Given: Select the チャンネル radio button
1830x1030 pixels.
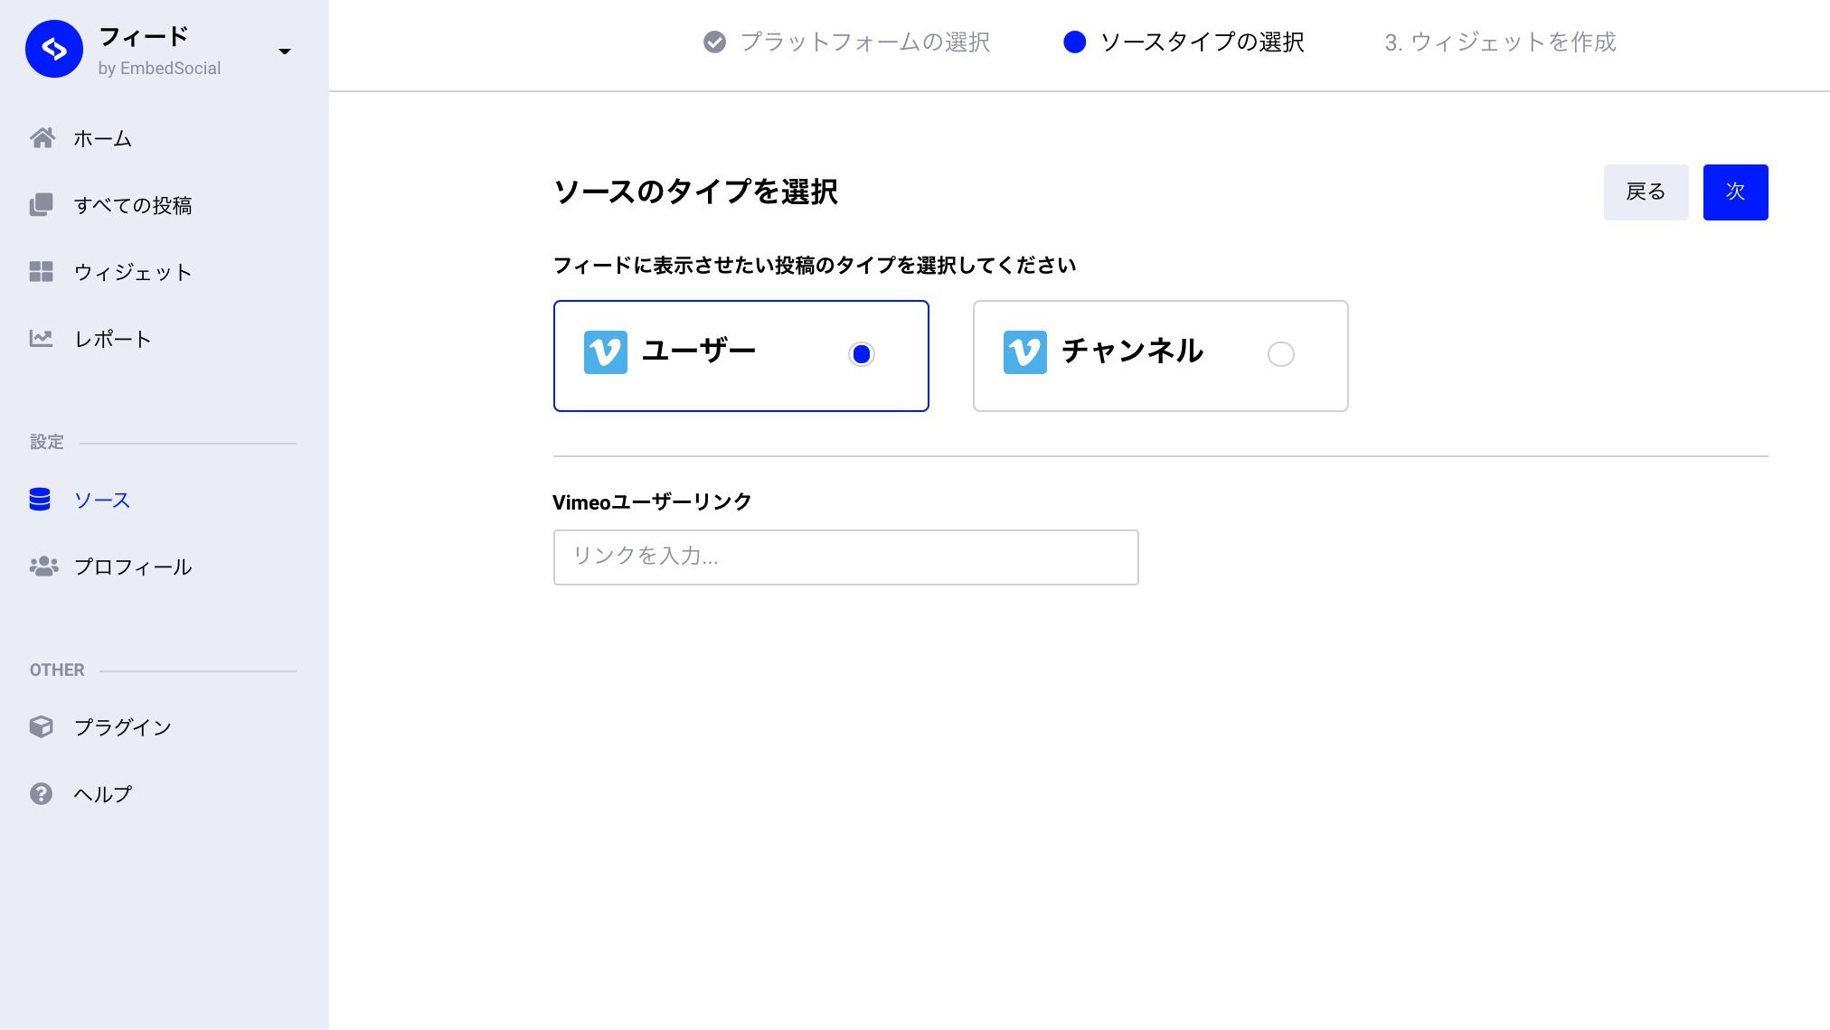Looking at the screenshot, I should pos(1281,354).
